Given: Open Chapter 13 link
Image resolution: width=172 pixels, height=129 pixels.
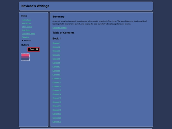Looking at the screenshot, I should click(x=57, y=90).
